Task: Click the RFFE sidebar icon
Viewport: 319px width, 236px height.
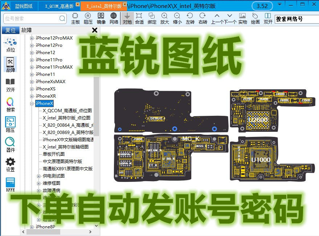Action: (11, 184)
